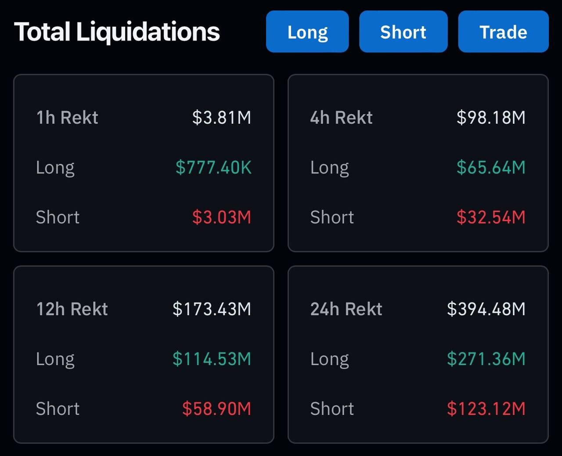Click the $114.53M long value
Image resolution: width=562 pixels, height=456 pixels.
[212, 359]
